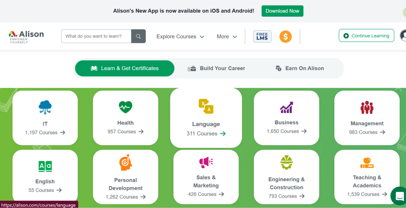Click the Continue Learning button
Screen dimensions: 406x208
coord(366,36)
